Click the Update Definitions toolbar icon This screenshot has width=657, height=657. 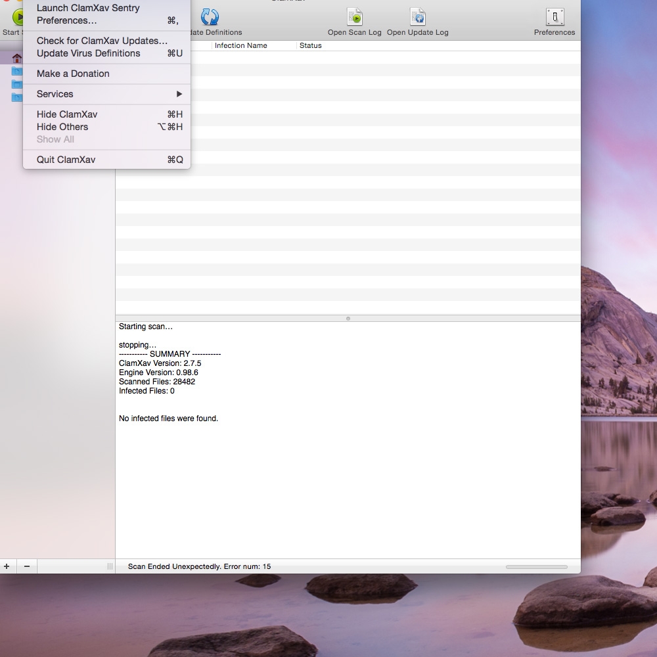pos(210,17)
